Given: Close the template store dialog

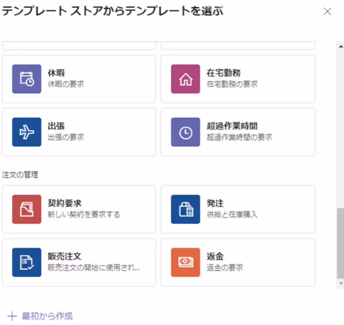Looking at the screenshot, I should pyautogui.click(x=327, y=11).
